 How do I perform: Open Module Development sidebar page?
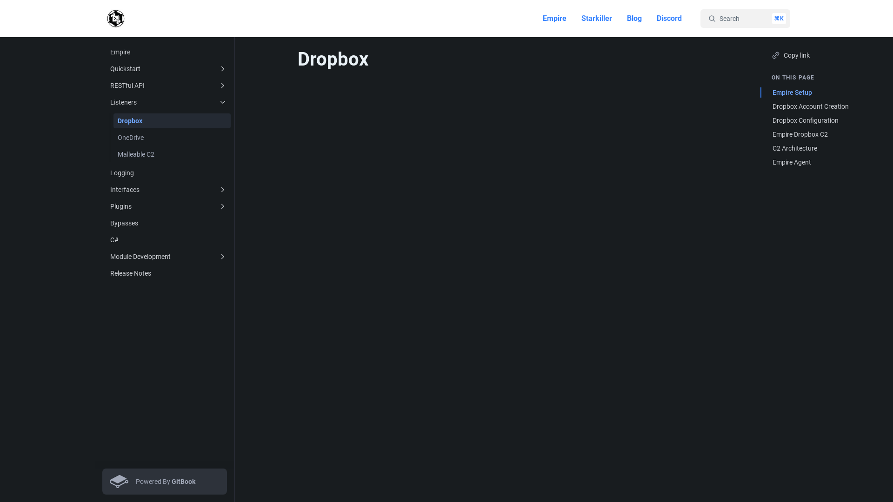pyautogui.click(x=168, y=257)
